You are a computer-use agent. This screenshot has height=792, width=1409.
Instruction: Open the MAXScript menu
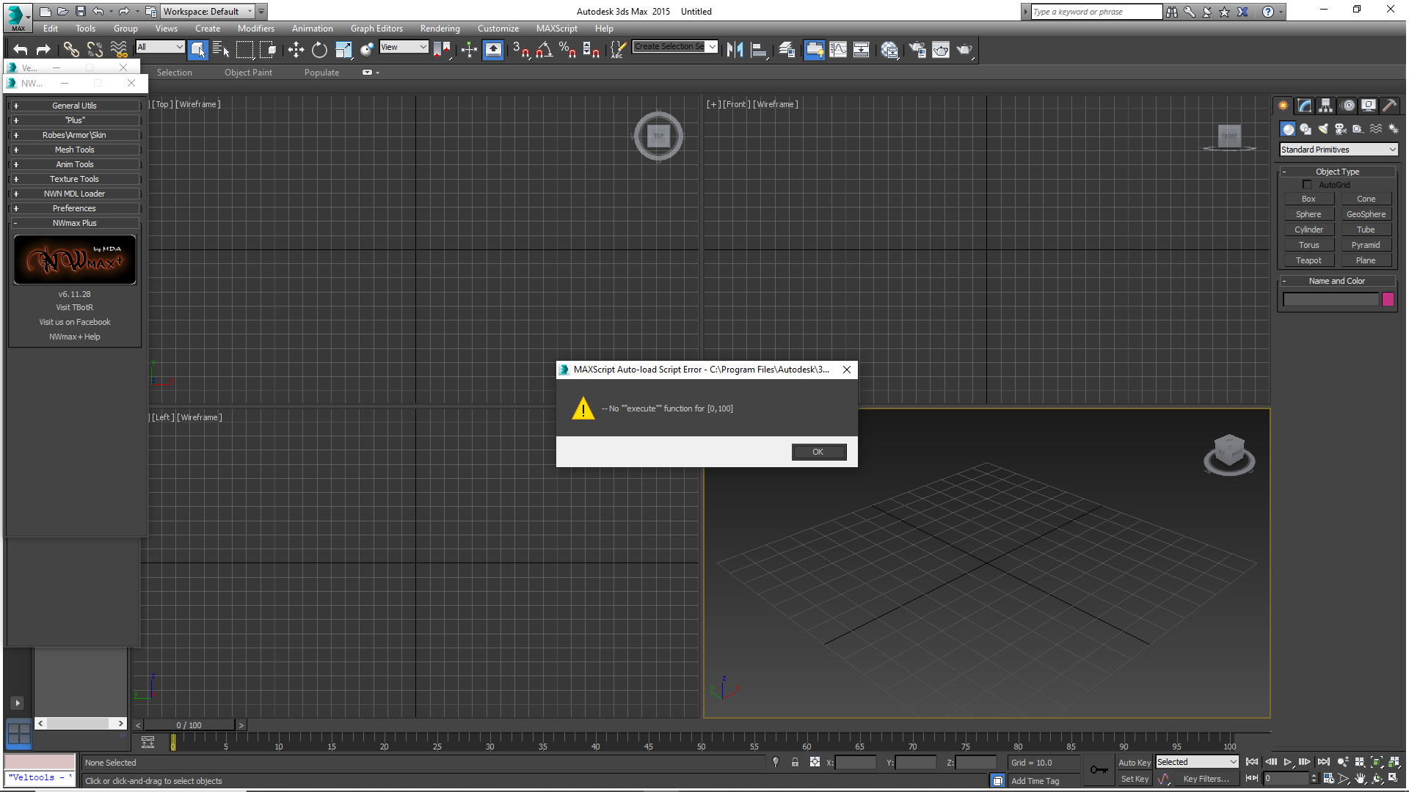(x=556, y=29)
